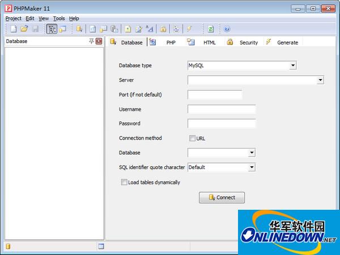Expand the Server combo box
The width and height of the screenshot is (340, 255).
320,80
